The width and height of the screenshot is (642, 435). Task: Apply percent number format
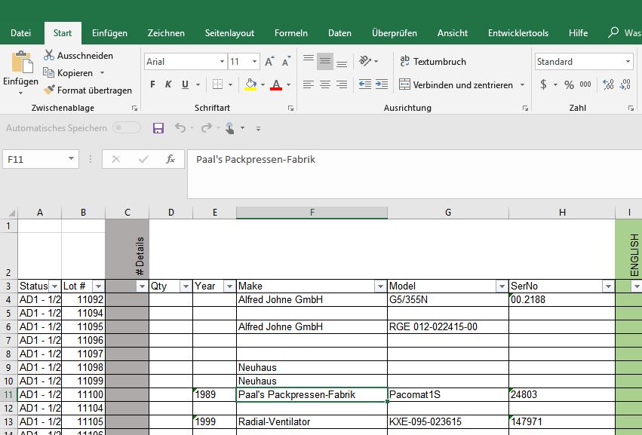click(x=568, y=84)
